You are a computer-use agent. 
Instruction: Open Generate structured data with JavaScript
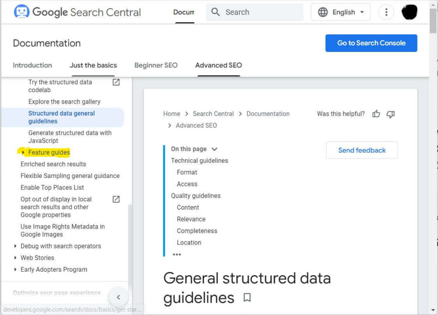70,137
